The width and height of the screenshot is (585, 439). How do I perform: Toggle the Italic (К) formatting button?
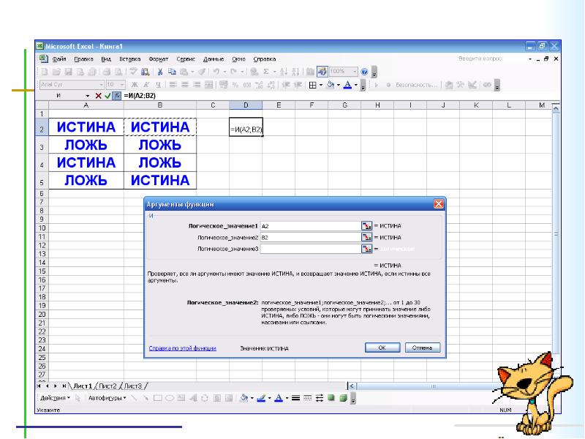145,84
